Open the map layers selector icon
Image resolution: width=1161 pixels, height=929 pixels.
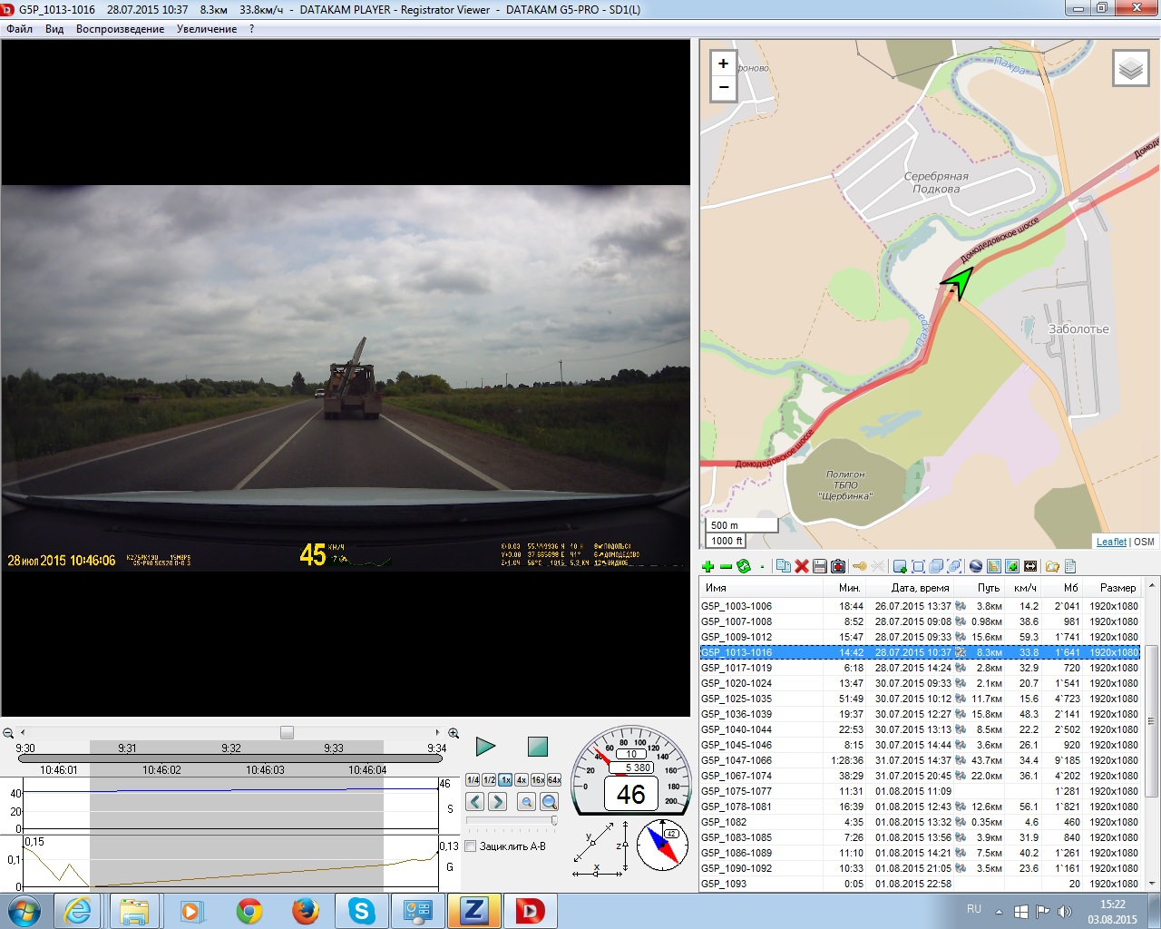[1130, 69]
